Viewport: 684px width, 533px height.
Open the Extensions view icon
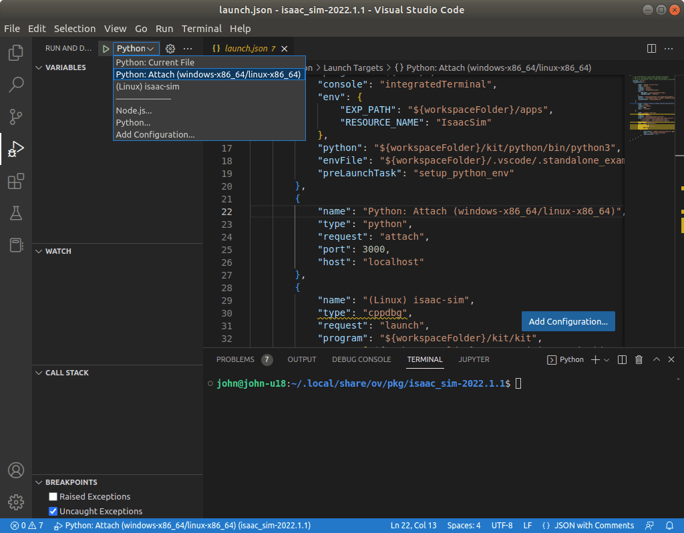(x=16, y=181)
